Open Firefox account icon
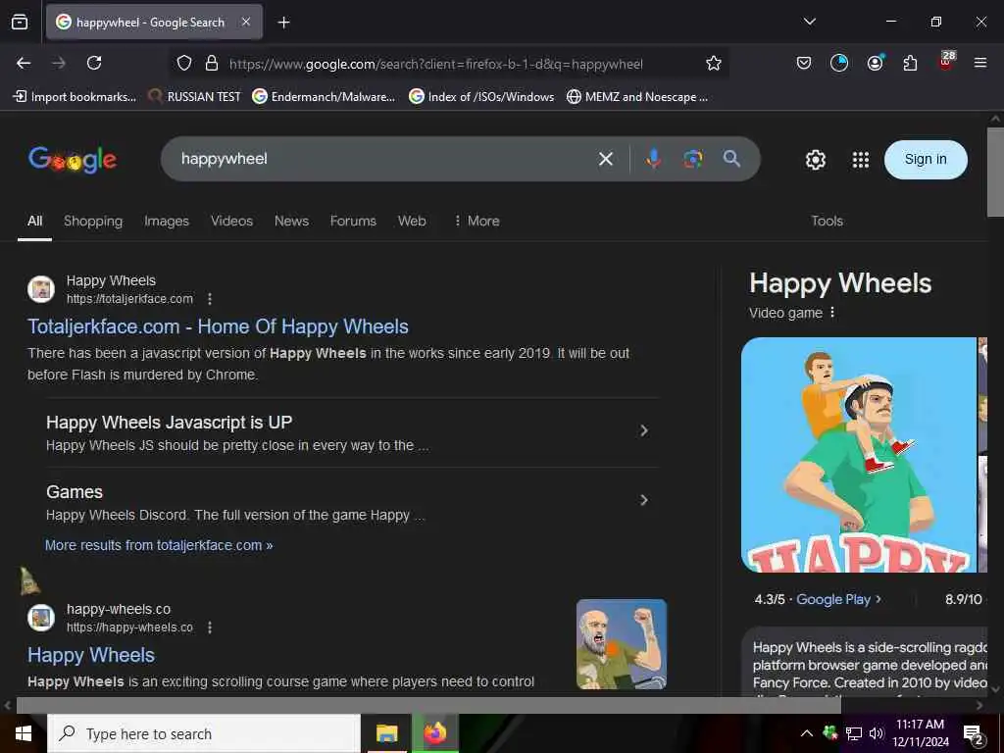This screenshot has height=753, width=1004. 876,63
